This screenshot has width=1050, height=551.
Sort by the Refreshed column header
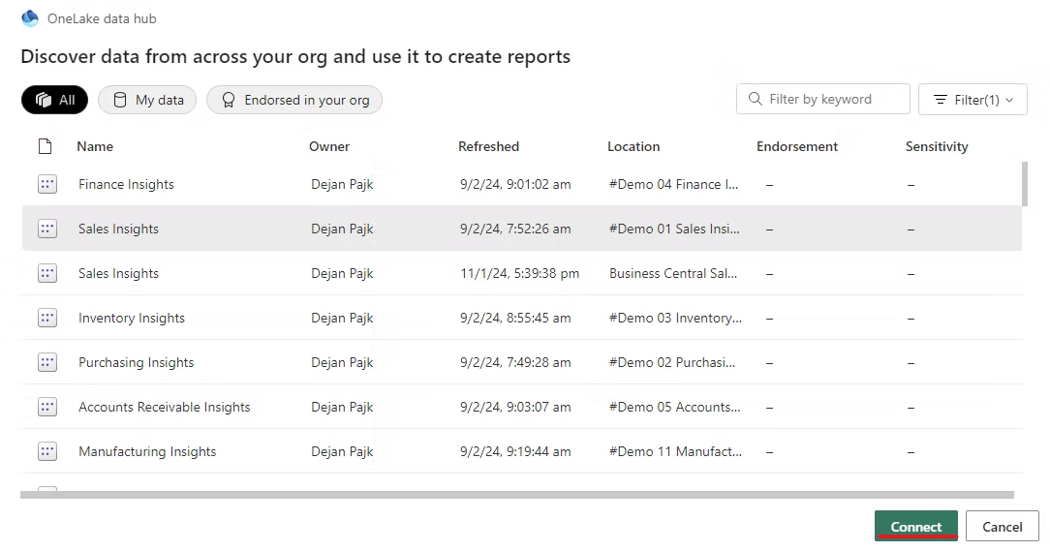click(x=488, y=146)
